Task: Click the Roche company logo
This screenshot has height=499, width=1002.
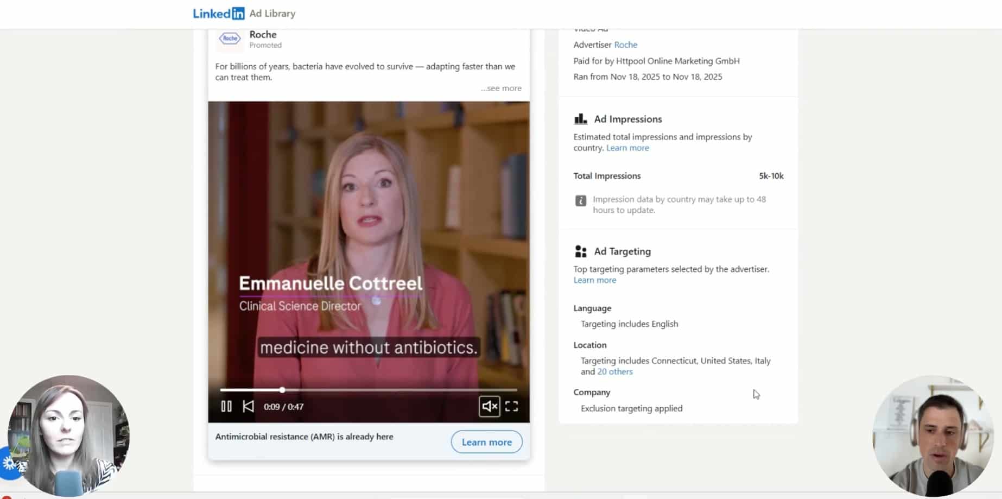Action: pyautogui.click(x=230, y=39)
